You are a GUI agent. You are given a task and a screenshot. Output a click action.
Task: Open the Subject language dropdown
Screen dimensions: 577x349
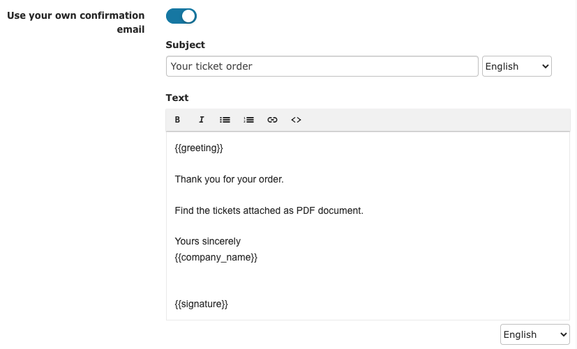[x=517, y=66]
